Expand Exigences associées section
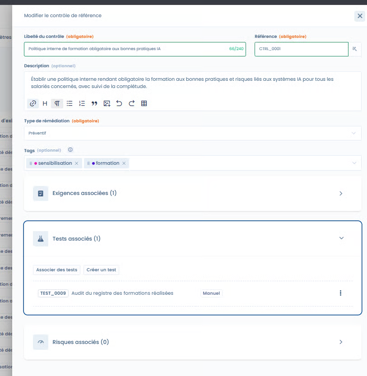The width and height of the screenshot is (367, 376). pos(341,193)
